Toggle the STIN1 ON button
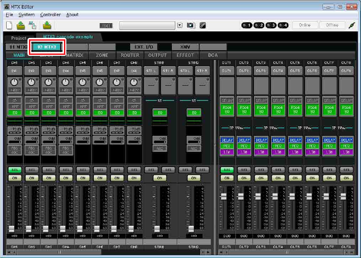Screen dimensions: 361x258 [160, 178]
